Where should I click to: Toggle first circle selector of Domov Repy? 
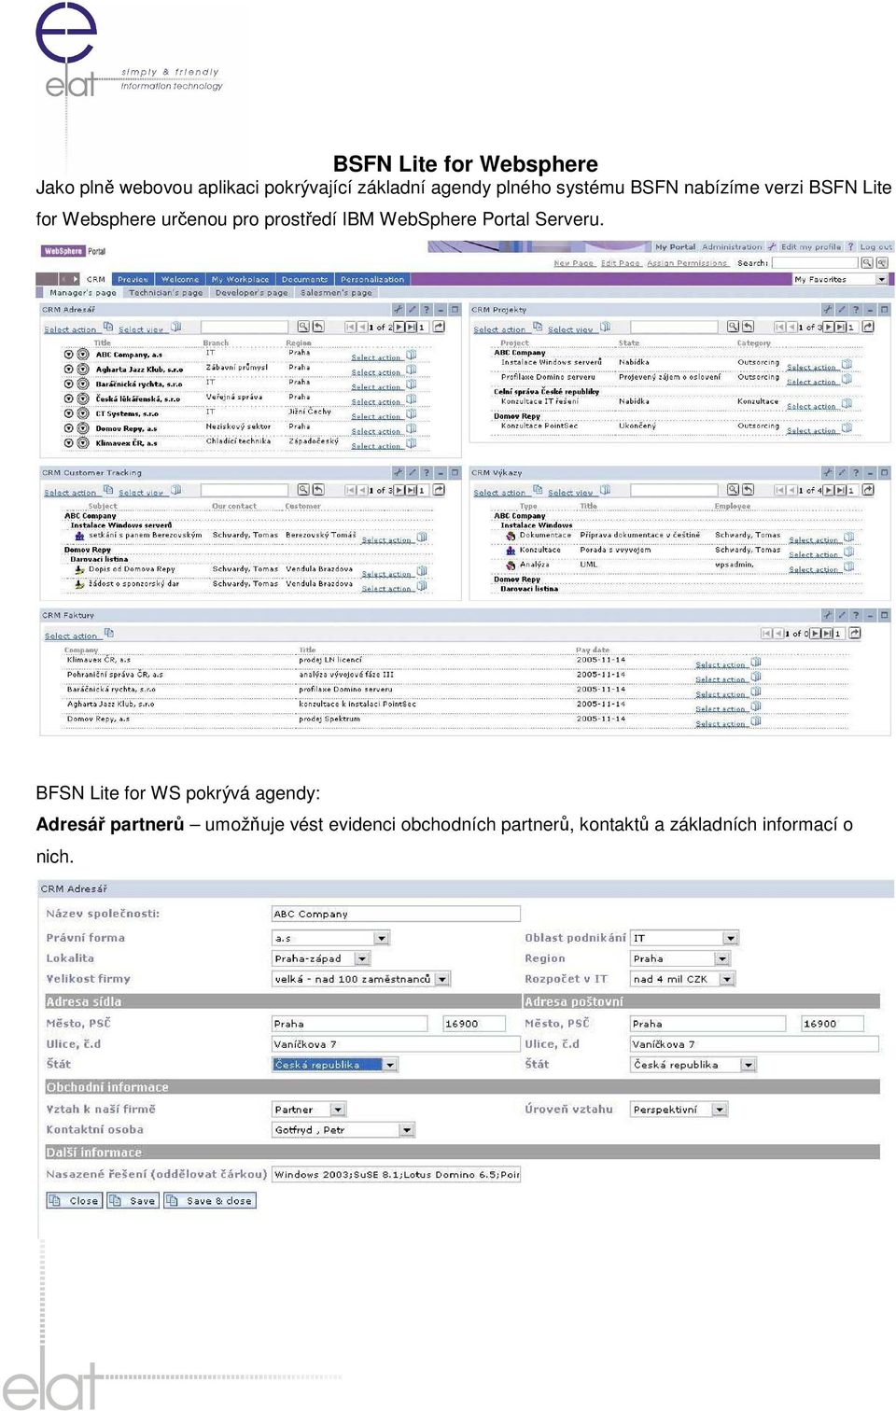(x=69, y=428)
